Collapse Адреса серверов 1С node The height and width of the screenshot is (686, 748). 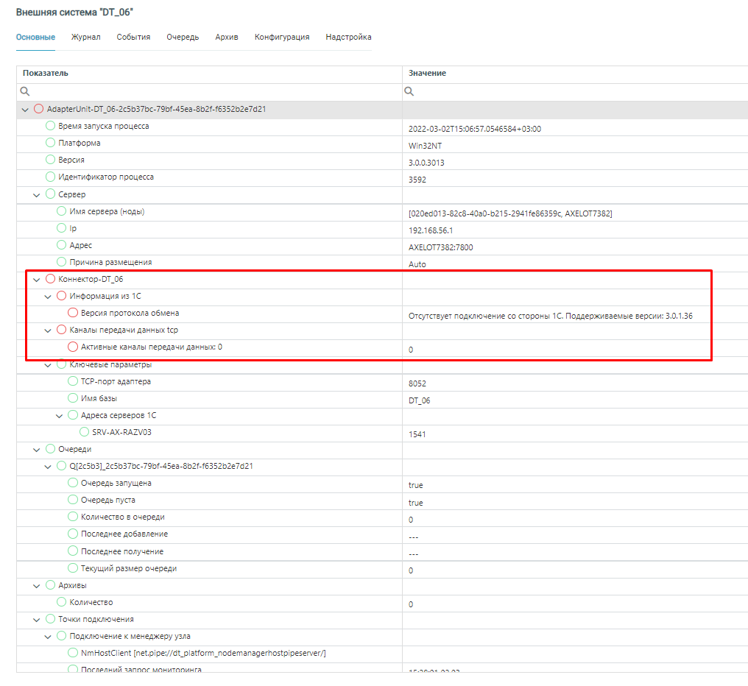point(59,415)
